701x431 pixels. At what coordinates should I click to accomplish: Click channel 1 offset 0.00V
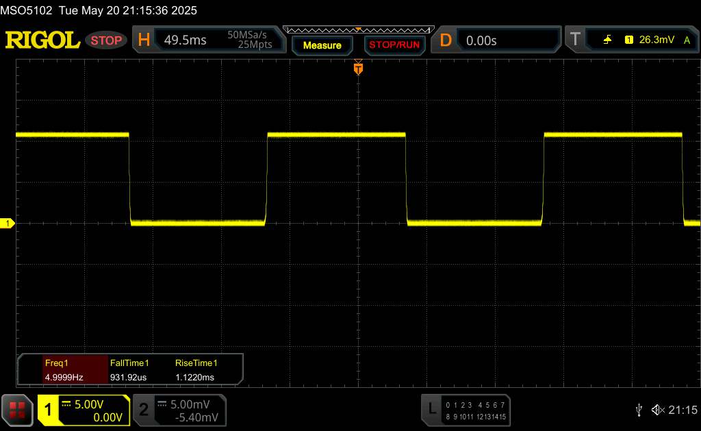click(107, 417)
